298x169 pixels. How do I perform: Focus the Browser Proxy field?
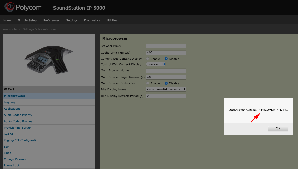166,46
